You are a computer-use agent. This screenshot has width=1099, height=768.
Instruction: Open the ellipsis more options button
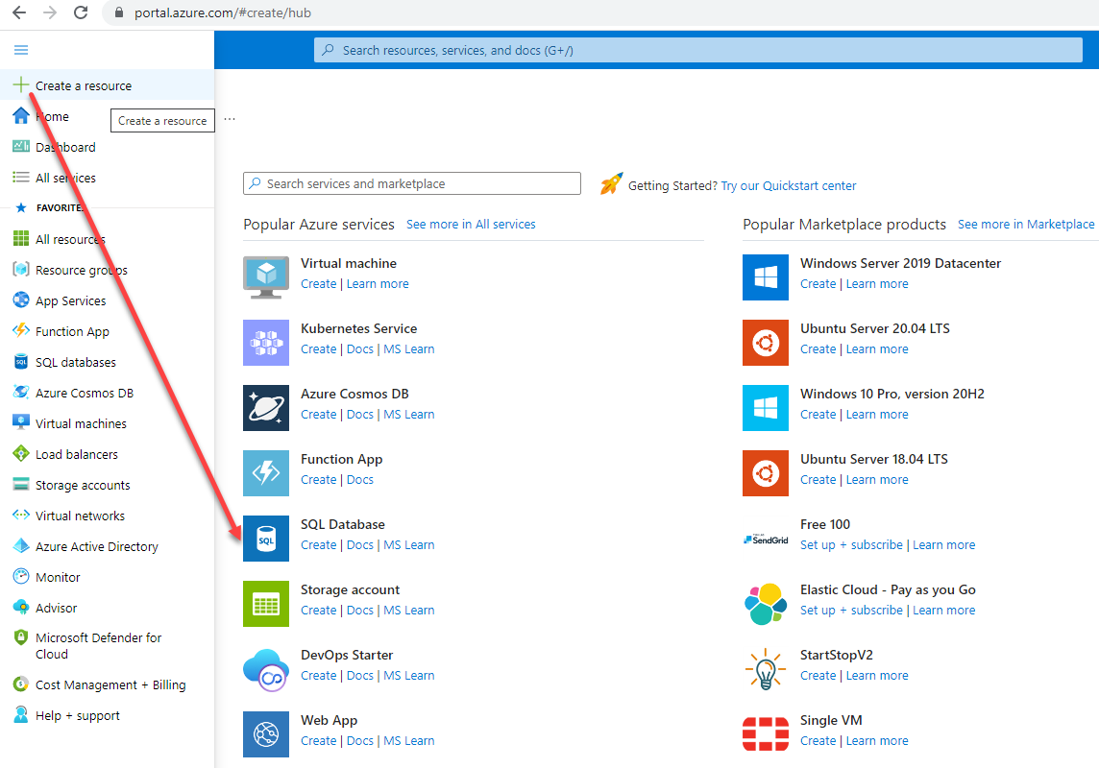230,119
